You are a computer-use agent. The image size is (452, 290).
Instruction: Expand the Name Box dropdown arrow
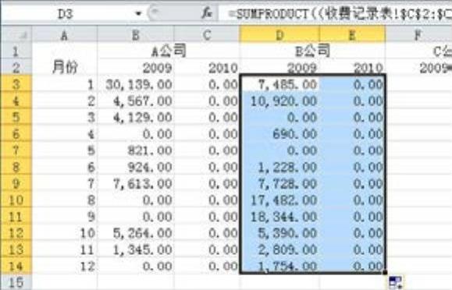click(x=139, y=13)
